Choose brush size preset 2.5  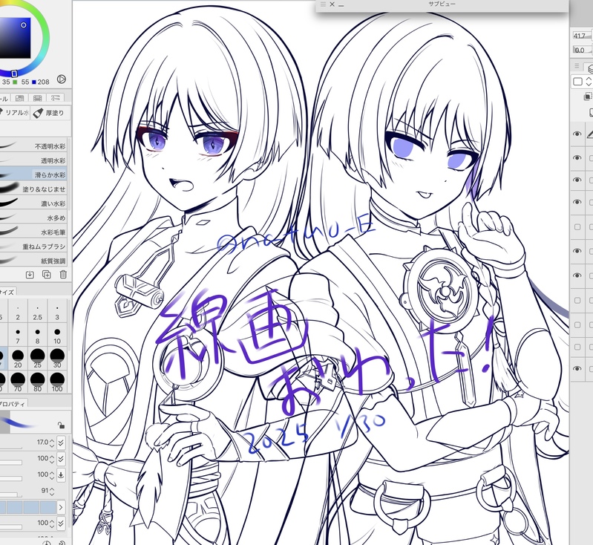pyautogui.click(x=37, y=312)
